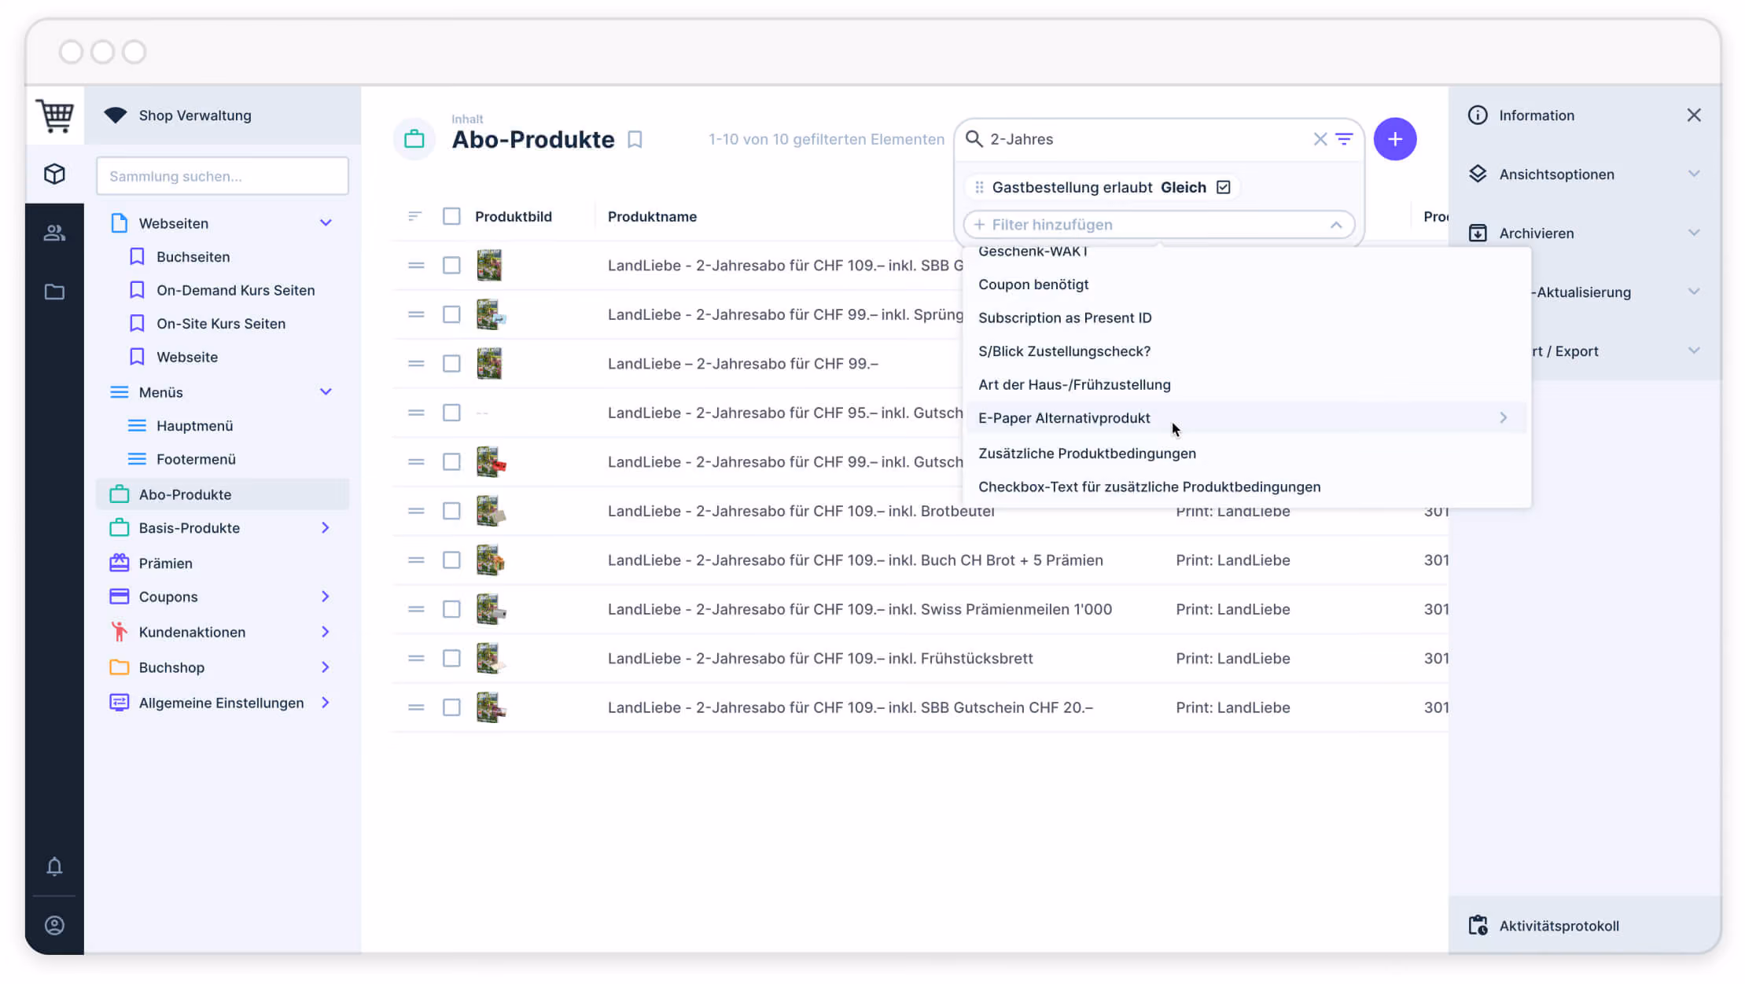Toggle the select-all checkbox in table header

451,216
